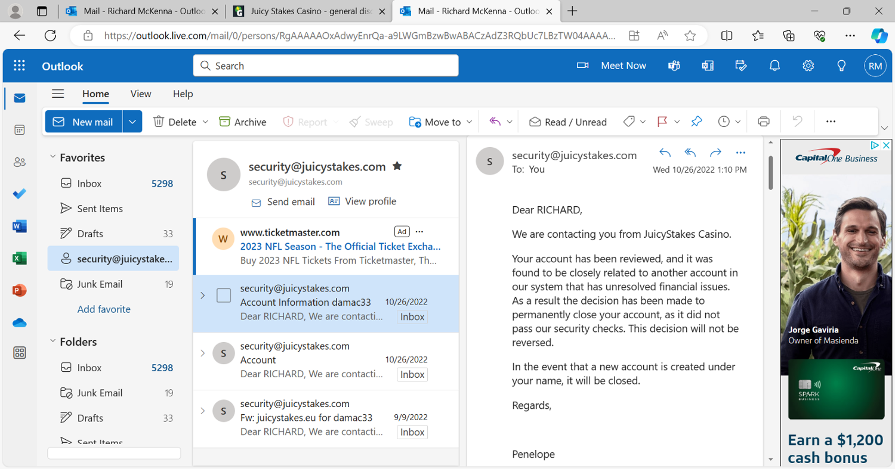Screen dimensions: 895x469
Task: Click the Forward arrow in reading pane
Action: coord(715,153)
